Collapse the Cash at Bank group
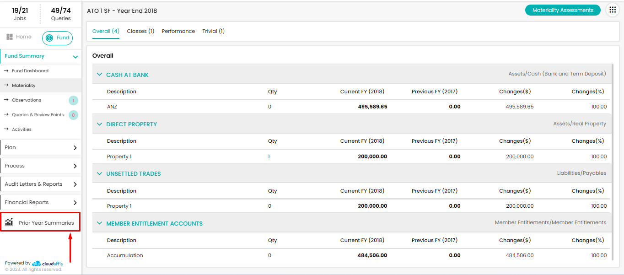This screenshot has width=624, height=275. tap(99, 75)
